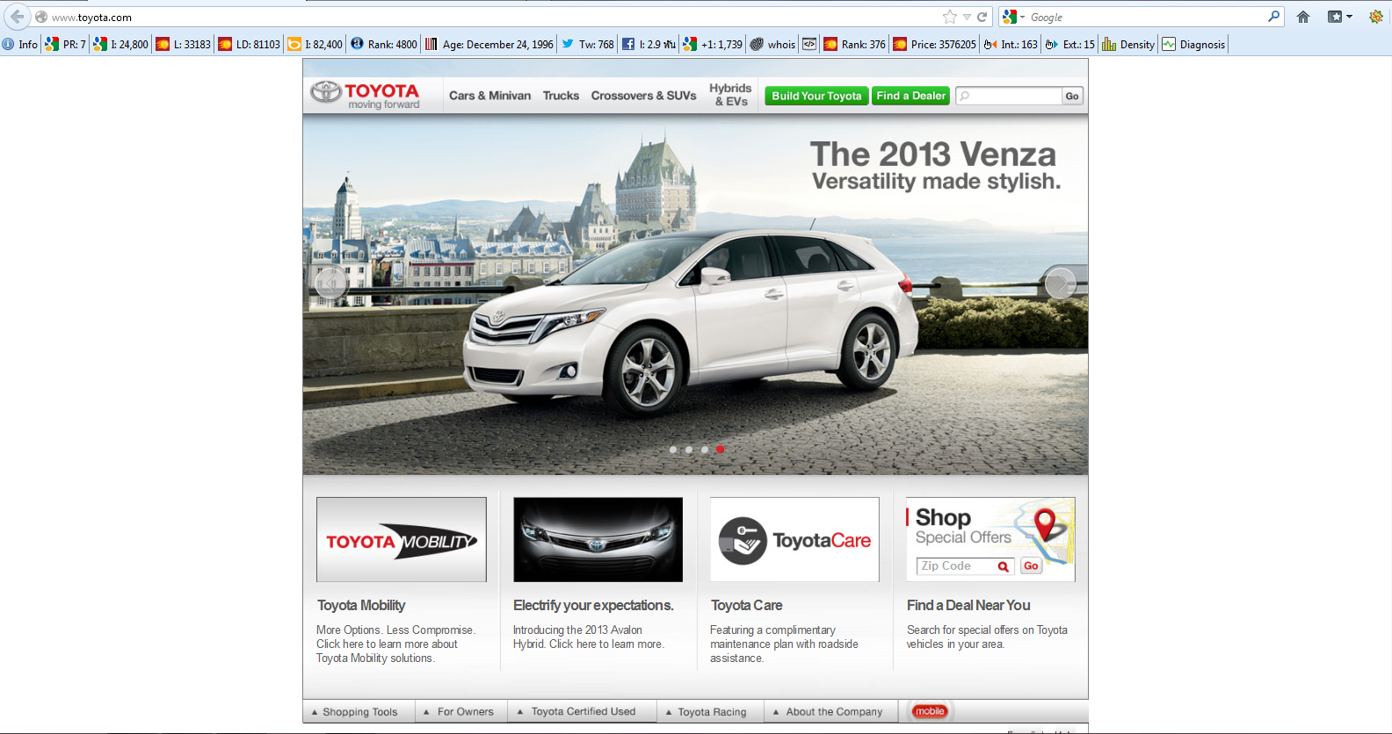The height and width of the screenshot is (734, 1392).
Task: Click the Twitter Tw: 768 item
Action: click(588, 44)
